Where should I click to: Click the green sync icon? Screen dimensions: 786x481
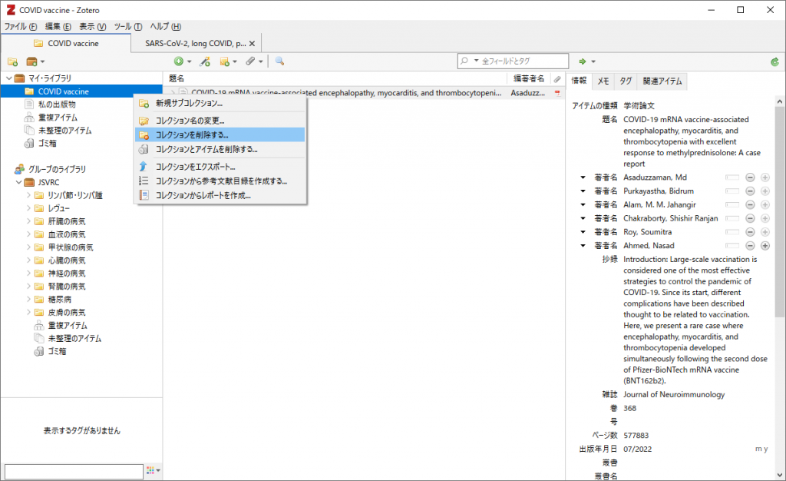pos(775,61)
